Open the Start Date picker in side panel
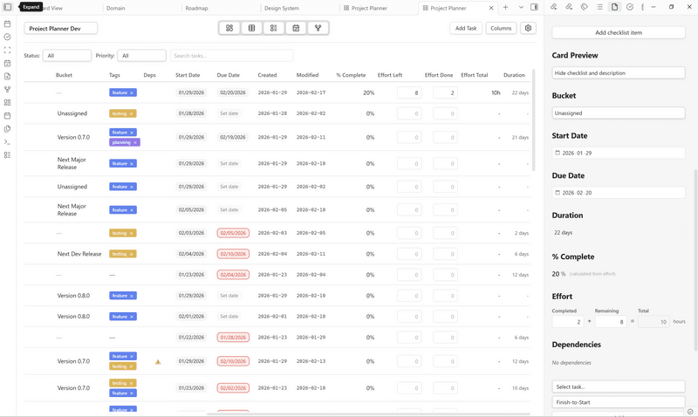The image size is (698, 417). (619, 153)
